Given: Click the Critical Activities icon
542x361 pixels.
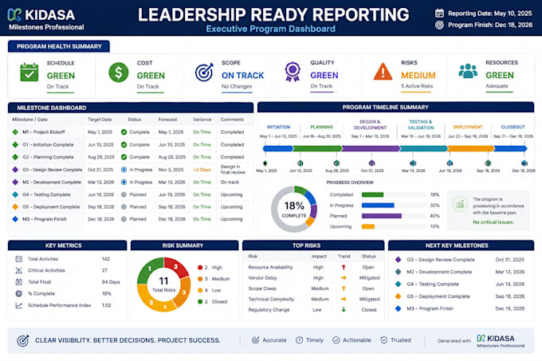Looking at the screenshot, I should tap(18, 270).
